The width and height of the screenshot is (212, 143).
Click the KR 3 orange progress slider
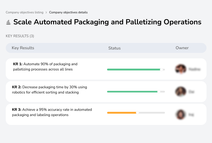point(136,113)
